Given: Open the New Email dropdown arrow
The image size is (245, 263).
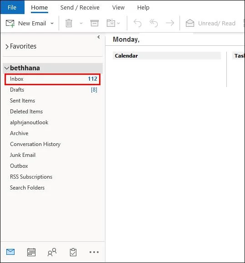Looking at the screenshot, I should [52, 23].
